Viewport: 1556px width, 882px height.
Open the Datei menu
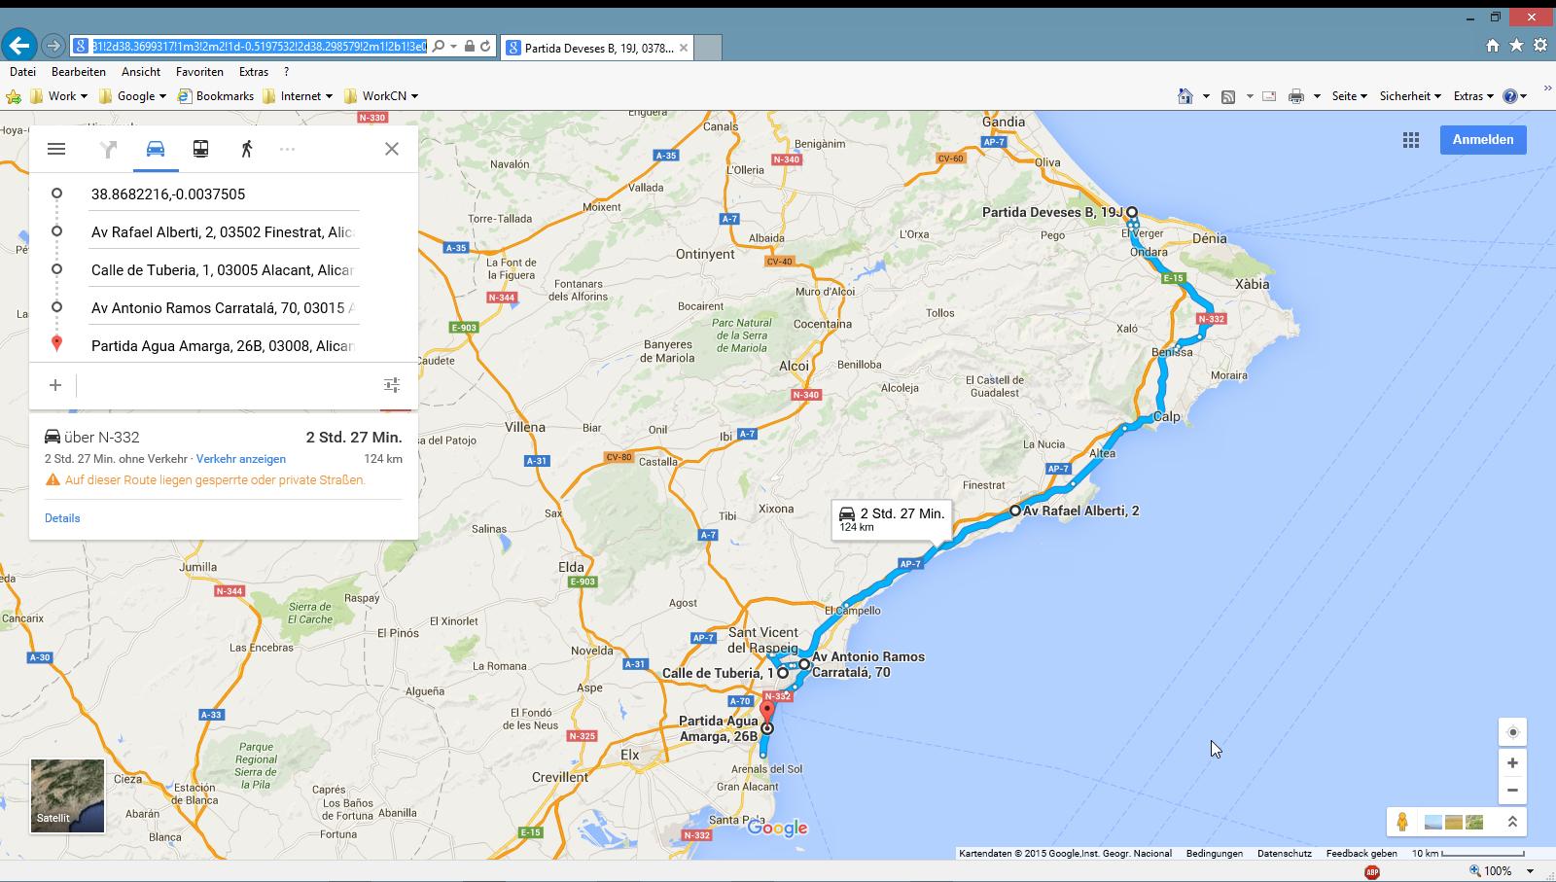[22, 72]
